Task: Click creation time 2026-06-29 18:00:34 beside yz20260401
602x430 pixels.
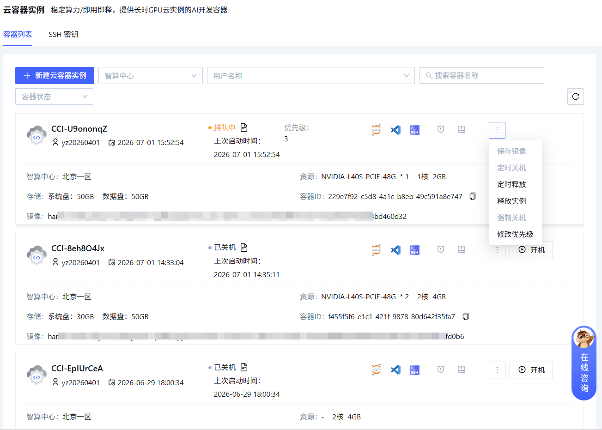Action: click(151, 383)
